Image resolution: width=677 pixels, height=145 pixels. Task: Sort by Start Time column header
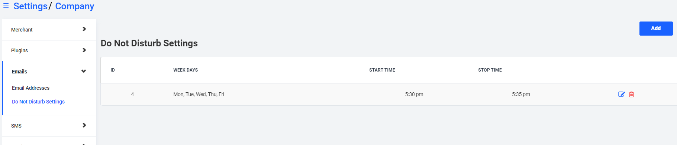[x=382, y=70]
